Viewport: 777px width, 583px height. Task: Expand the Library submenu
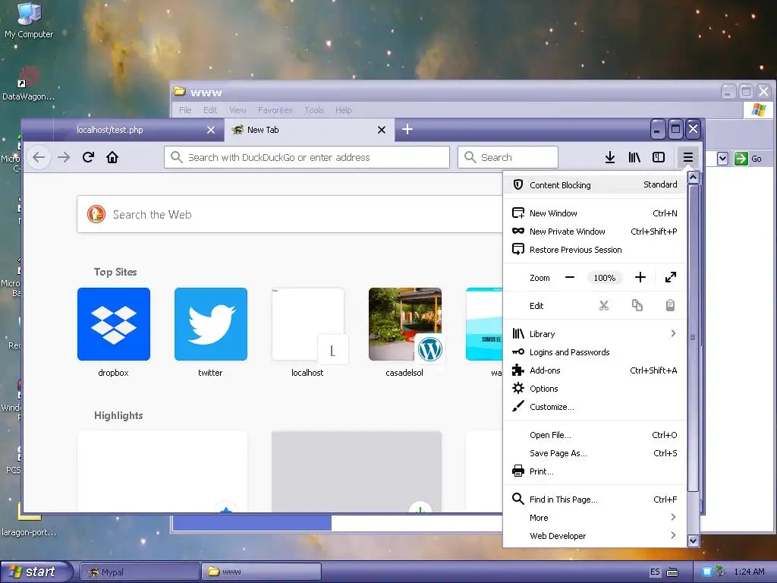pyautogui.click(x=595, y=334)
